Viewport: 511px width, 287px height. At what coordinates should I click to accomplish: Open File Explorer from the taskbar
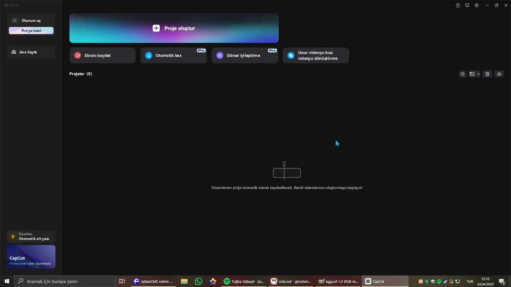coord(184,281)
